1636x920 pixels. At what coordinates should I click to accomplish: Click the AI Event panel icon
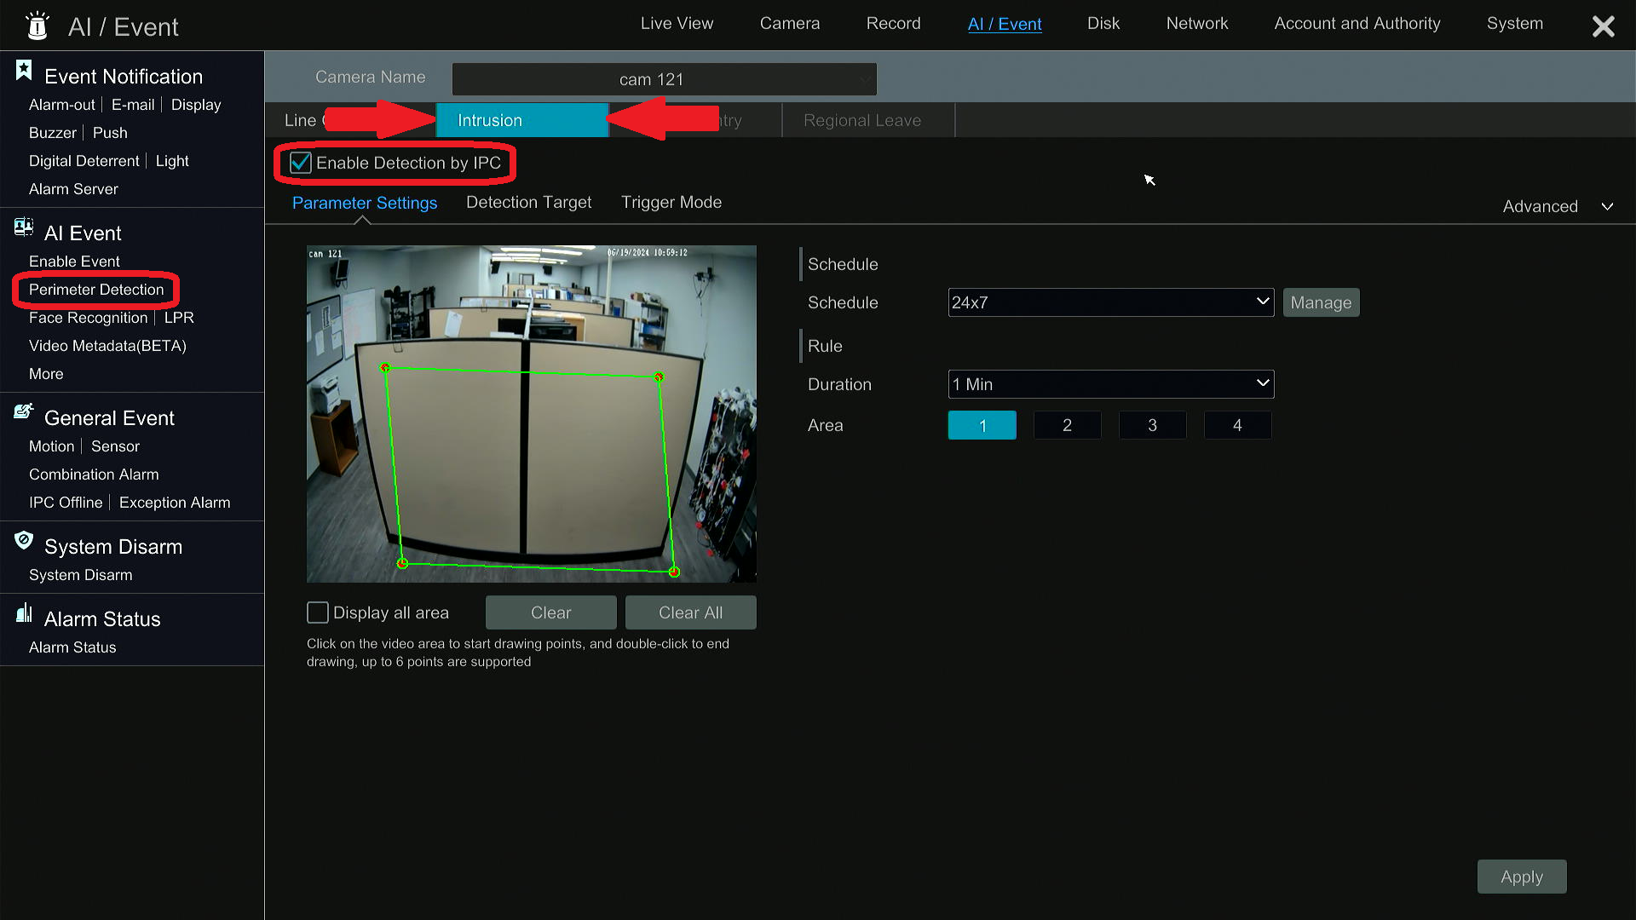click(23, 227)
